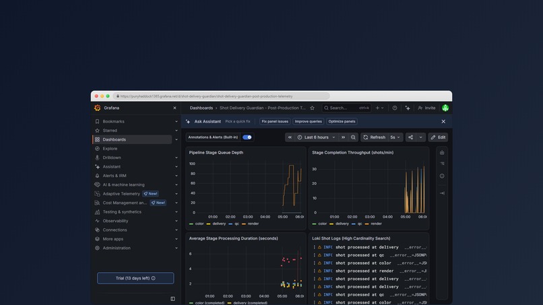Click the AI & machine learning icon

pos(97,184)
